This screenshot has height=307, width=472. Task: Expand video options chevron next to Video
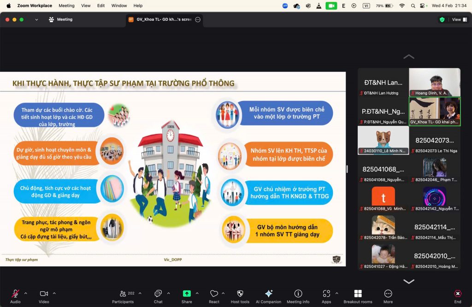54,293
